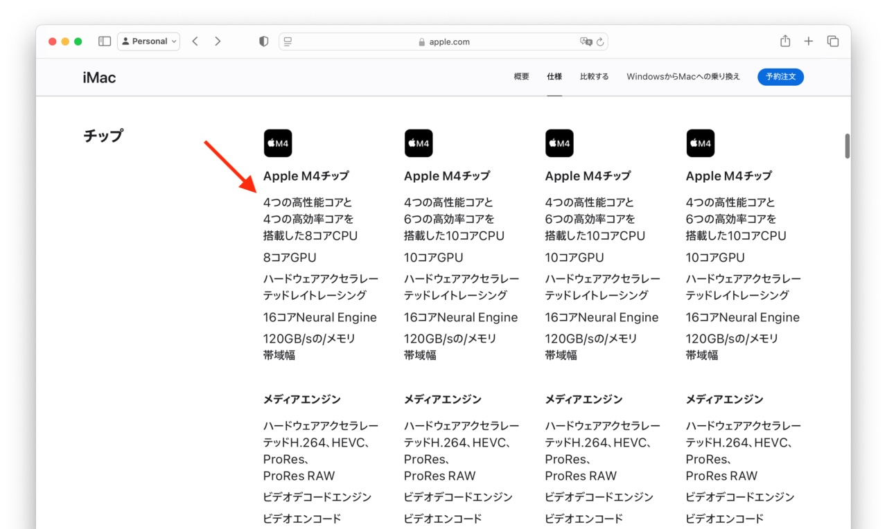Click the iMac page title
Image resolution: width=887 pixels, height=529 pixels.
(99, 78)
